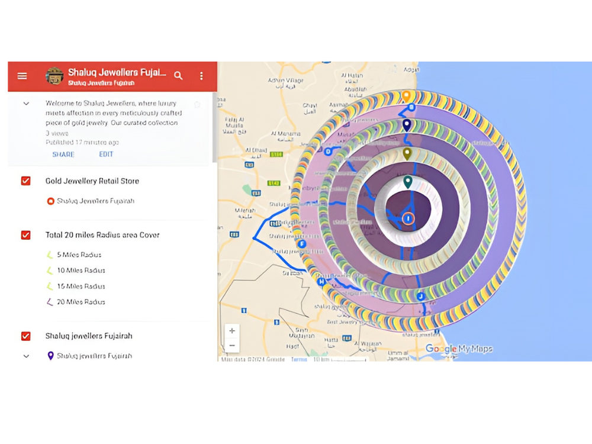Image resolution: width=592 pixels, height=444 pixels.
Task: Open the three-dot more options menu
Action: [201, 76]
